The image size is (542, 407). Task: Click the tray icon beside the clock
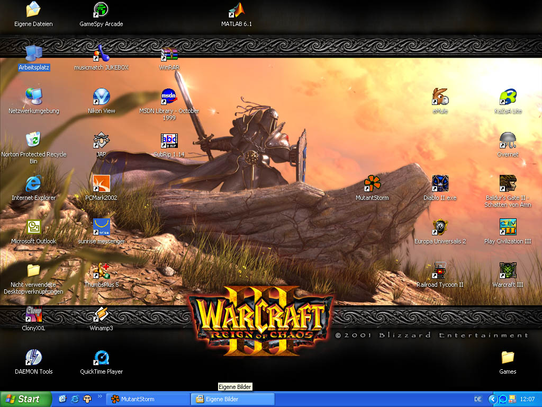click(512, 399)
